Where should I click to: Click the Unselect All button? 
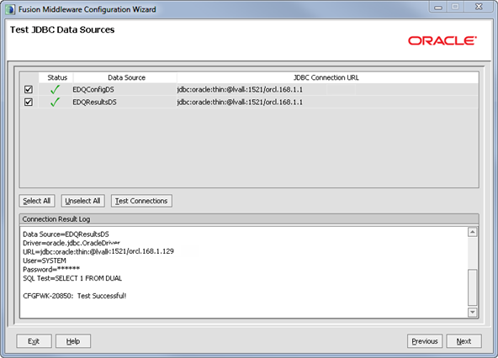tap(82, 201)
